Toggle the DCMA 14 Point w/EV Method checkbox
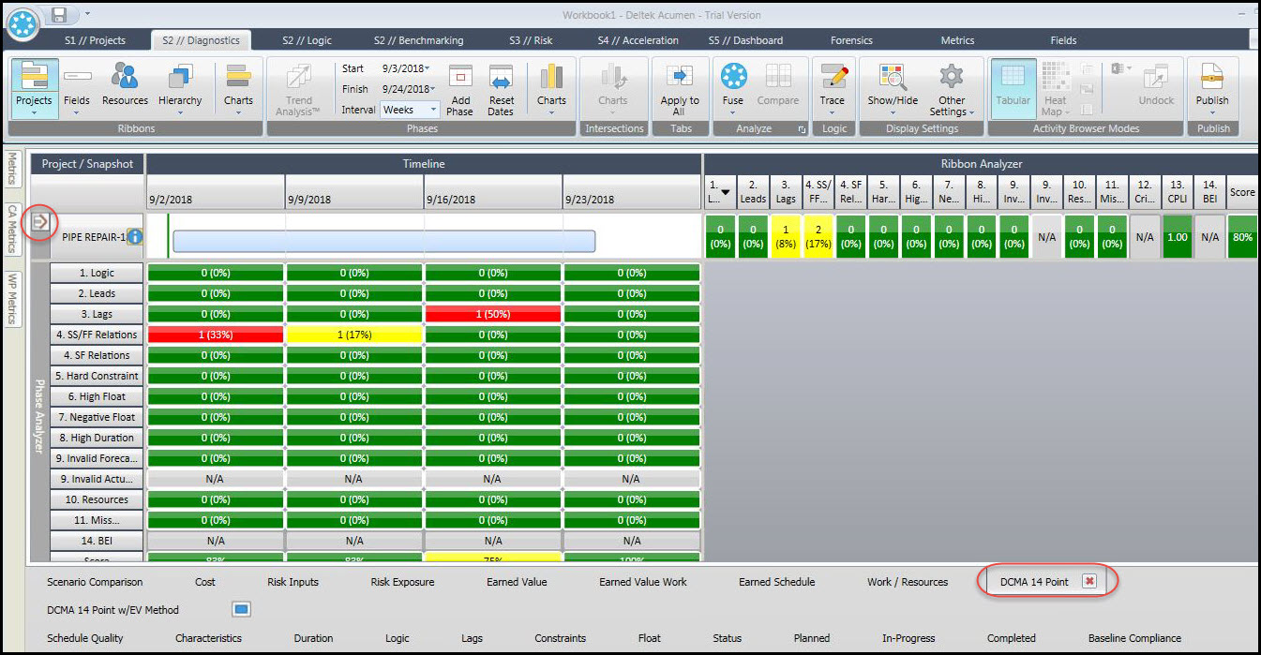1261x655 pixels. tap(241, 609)
